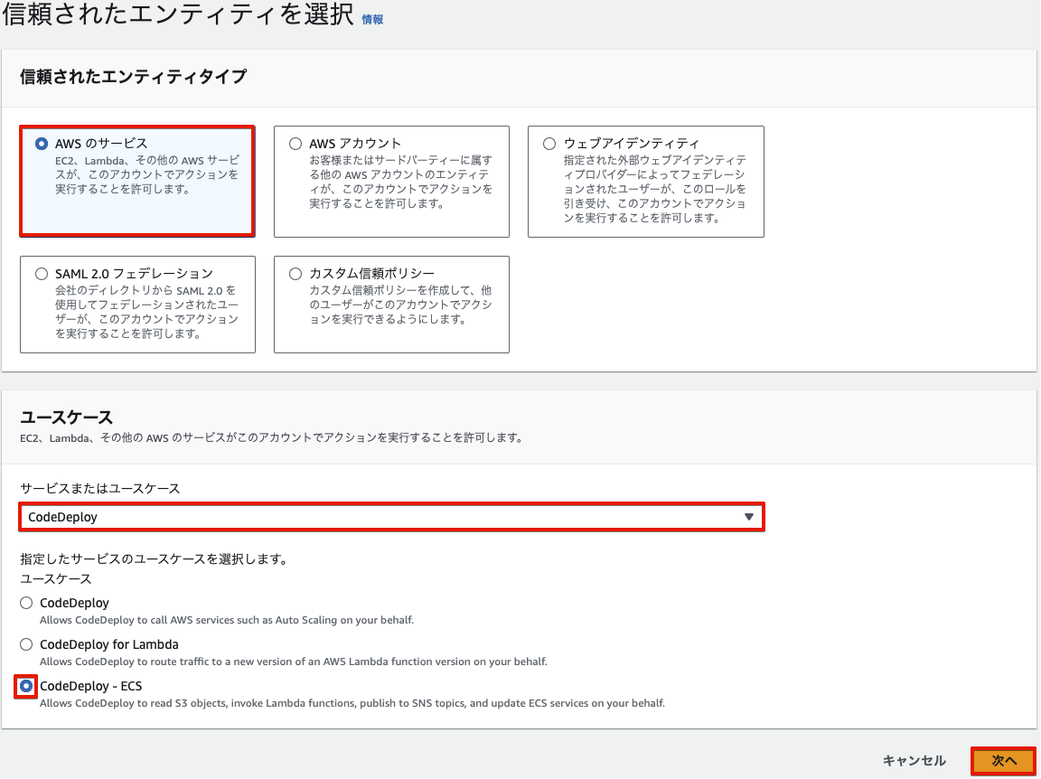Choose the CodeDeploy - ECS use case
Screen dimensions: 1041x779
tap(26, 686)
